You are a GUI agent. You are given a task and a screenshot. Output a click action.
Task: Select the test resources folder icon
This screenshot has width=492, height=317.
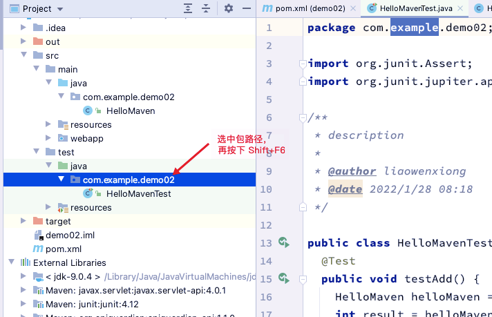[x=63, y=208]
